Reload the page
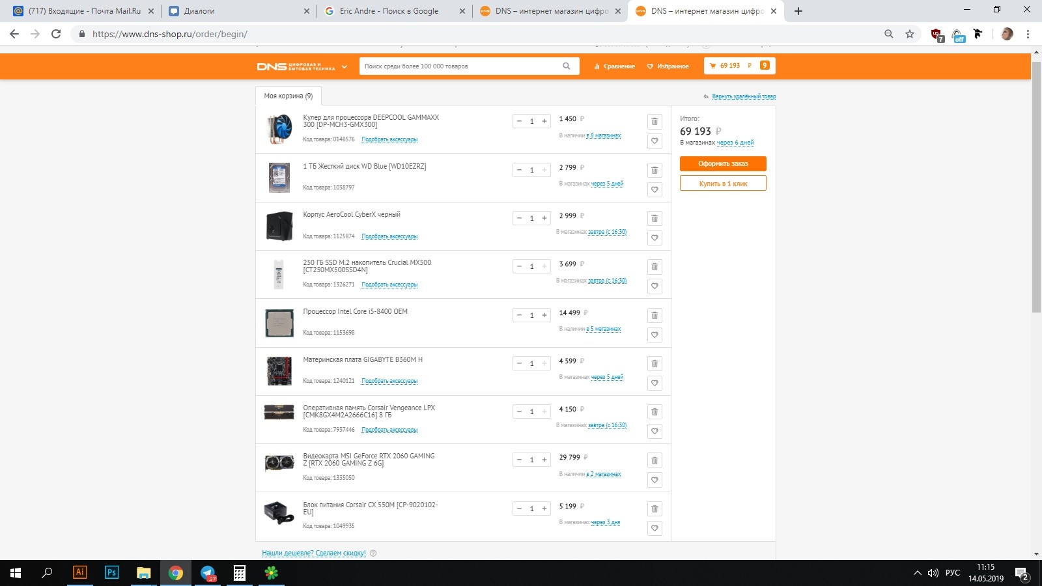The height and width of the screenshot is (586, 1042). click(x=56, y=34)
